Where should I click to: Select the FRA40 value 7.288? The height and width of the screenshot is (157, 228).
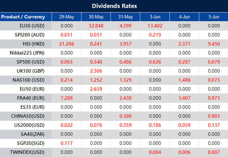coord(66,98)
